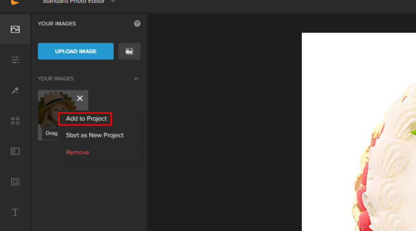Viewport: 416px width, 231px height.
Task: Open the Layout panel icon
Action: pos(15,151)
